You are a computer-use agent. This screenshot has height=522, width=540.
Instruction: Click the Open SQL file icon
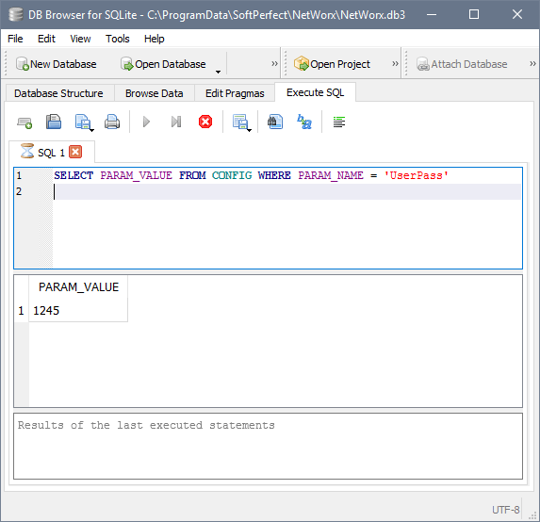click(54, 122)
